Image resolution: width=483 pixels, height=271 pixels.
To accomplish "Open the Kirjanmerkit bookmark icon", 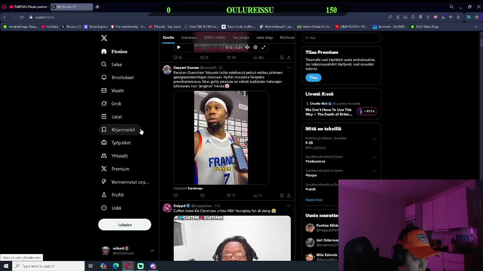I will (x=104, y=130).
